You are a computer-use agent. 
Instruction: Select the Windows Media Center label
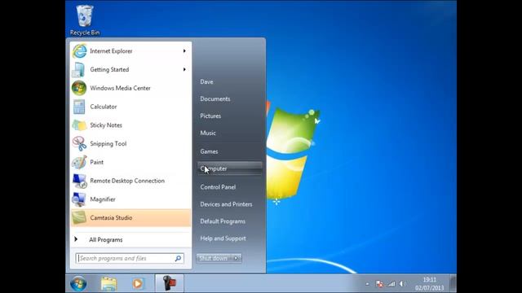coord(120,88)
